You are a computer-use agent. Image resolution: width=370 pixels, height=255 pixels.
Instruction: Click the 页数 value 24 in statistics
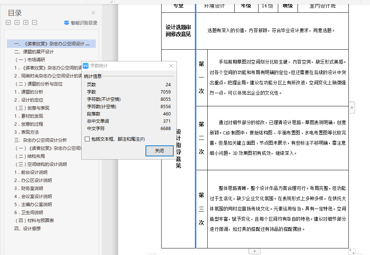coord(168,84)
